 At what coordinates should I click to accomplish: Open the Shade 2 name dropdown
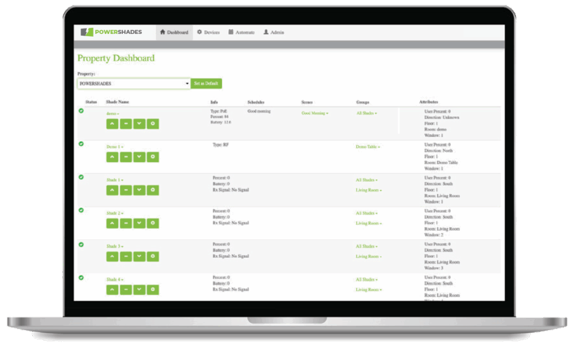tap(115, 213)
